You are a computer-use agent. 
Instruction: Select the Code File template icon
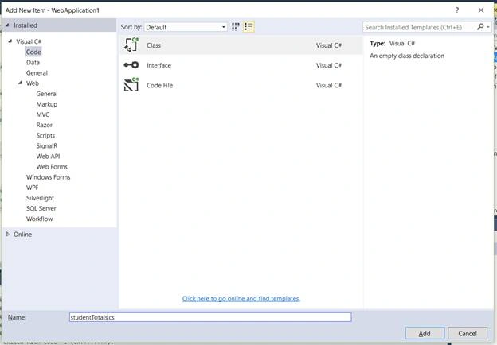[x=131, y=85]
